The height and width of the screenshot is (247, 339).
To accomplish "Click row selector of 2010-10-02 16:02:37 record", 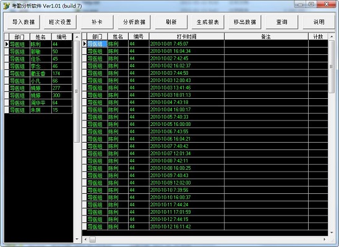I will (85, 66).
